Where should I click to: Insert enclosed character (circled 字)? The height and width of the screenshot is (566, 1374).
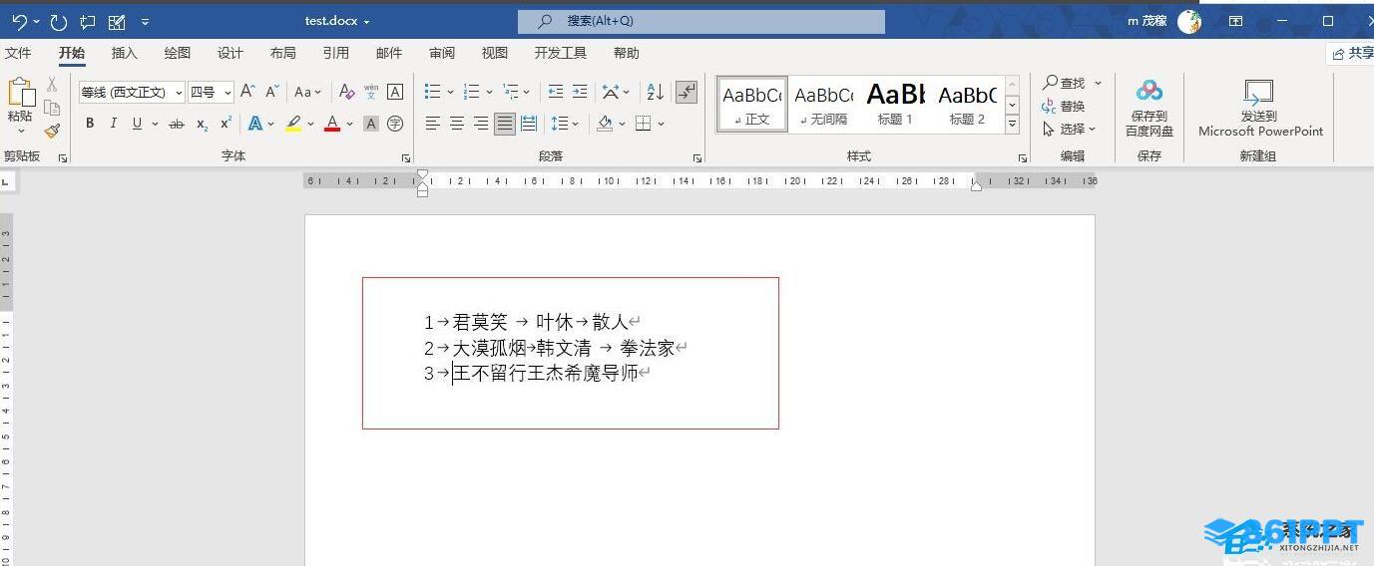pos(395,124)
